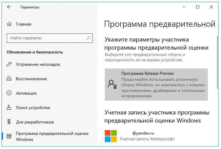
Task: Open the Восстановление section
Action: coord(31,79)
